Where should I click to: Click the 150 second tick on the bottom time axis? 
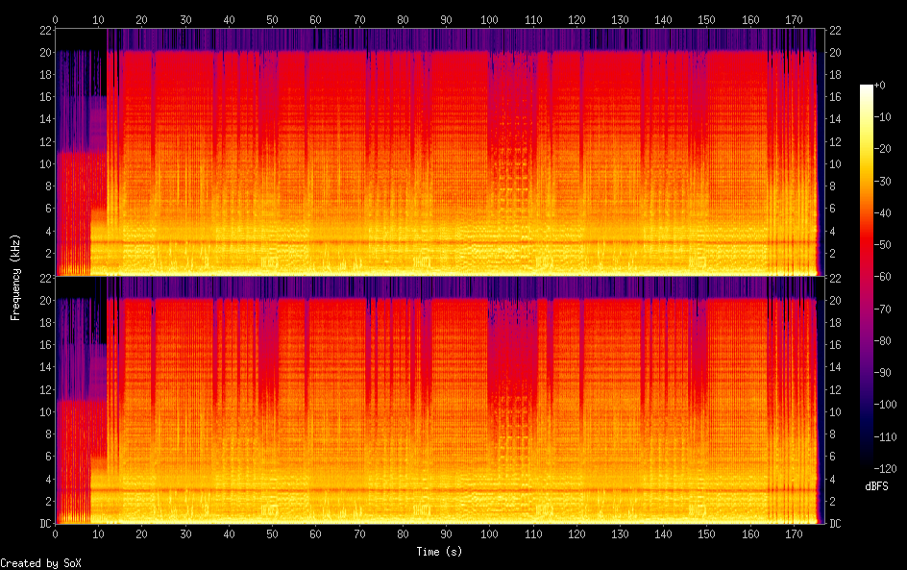click(706, 535)
